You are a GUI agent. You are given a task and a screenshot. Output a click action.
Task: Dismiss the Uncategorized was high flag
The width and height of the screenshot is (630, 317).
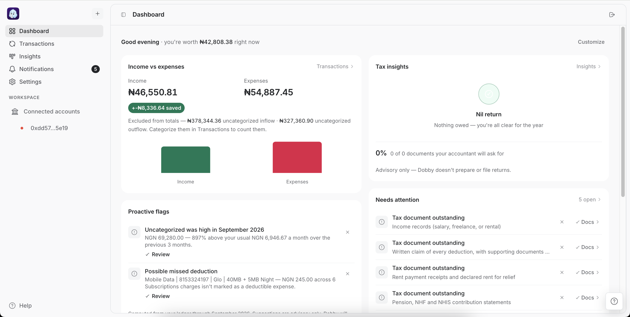point(348,232)
